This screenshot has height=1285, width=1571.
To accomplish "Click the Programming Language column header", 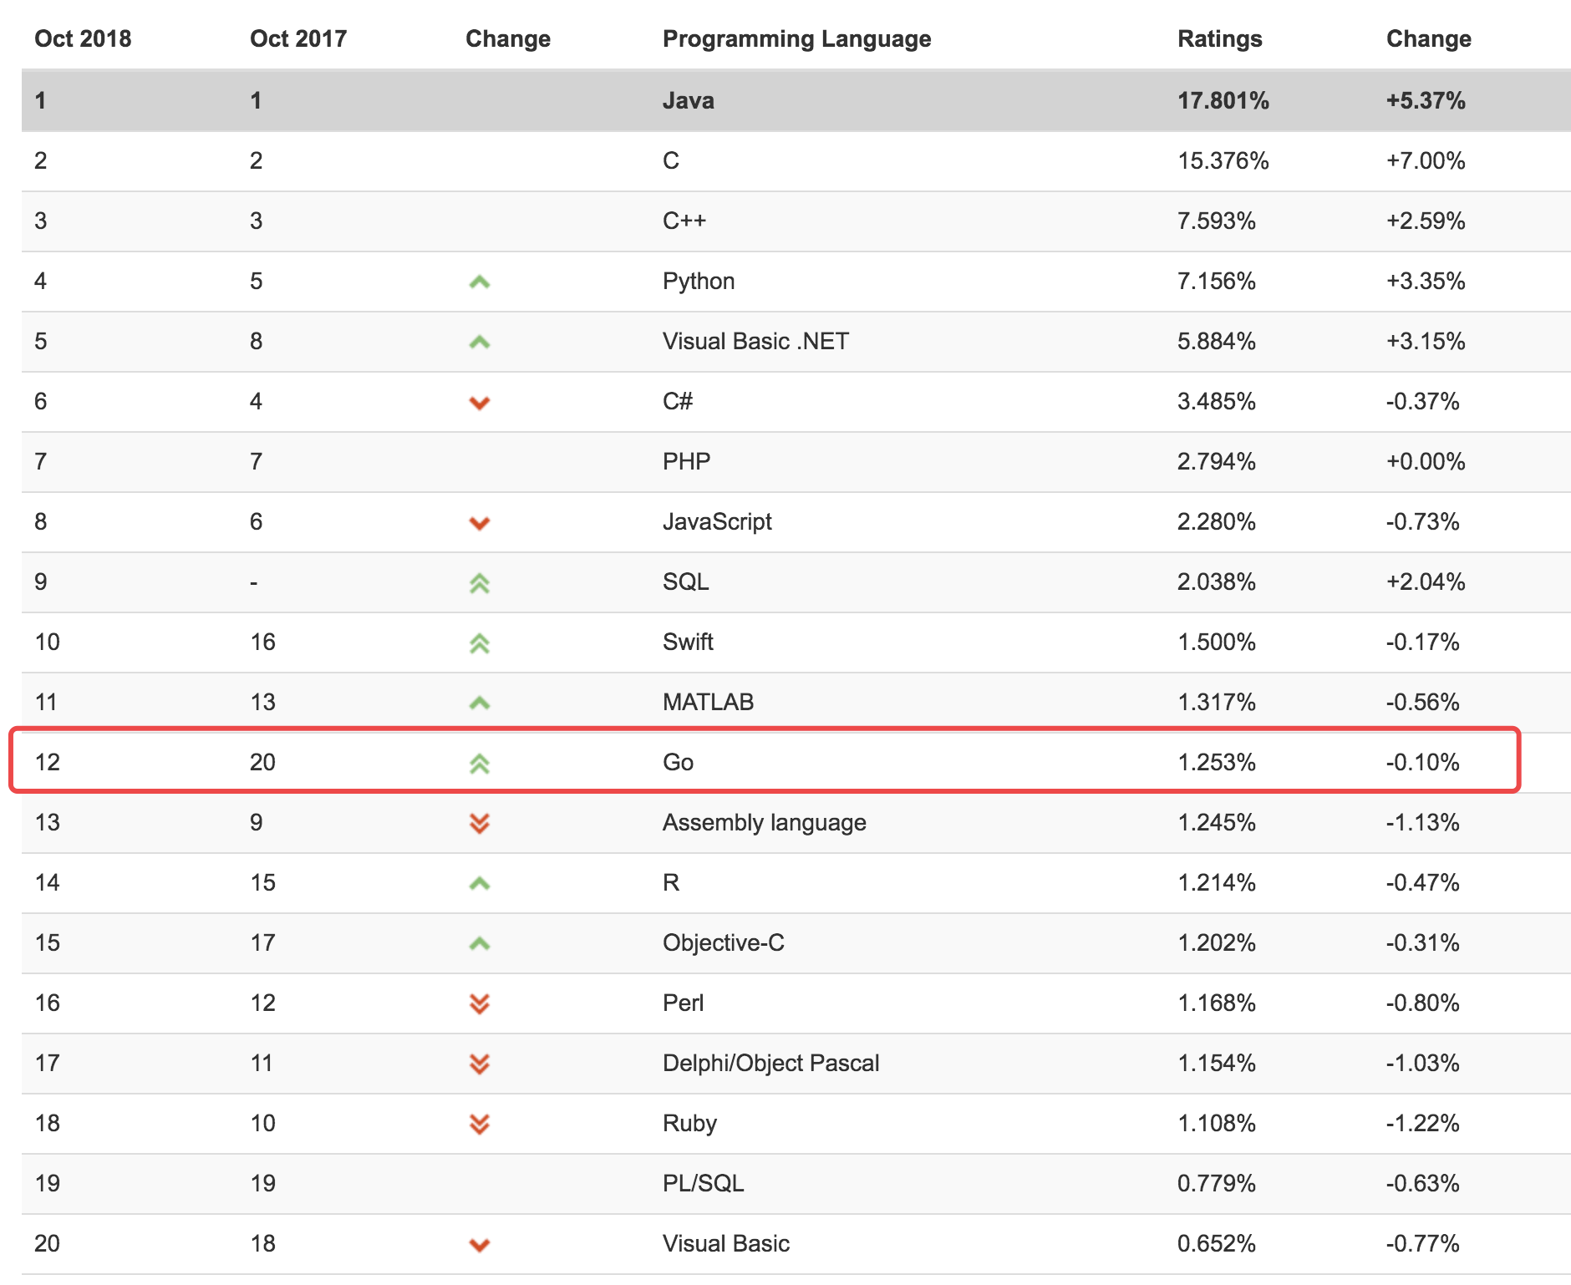I will (x=796, y=39).
